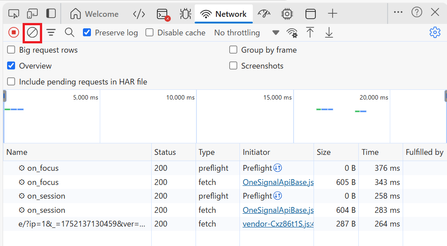The width and height of the screenshot is (447, 246).
Task: Click the Import HAR upload arrow
Action: pyautogui.click(x=310, y=32)
